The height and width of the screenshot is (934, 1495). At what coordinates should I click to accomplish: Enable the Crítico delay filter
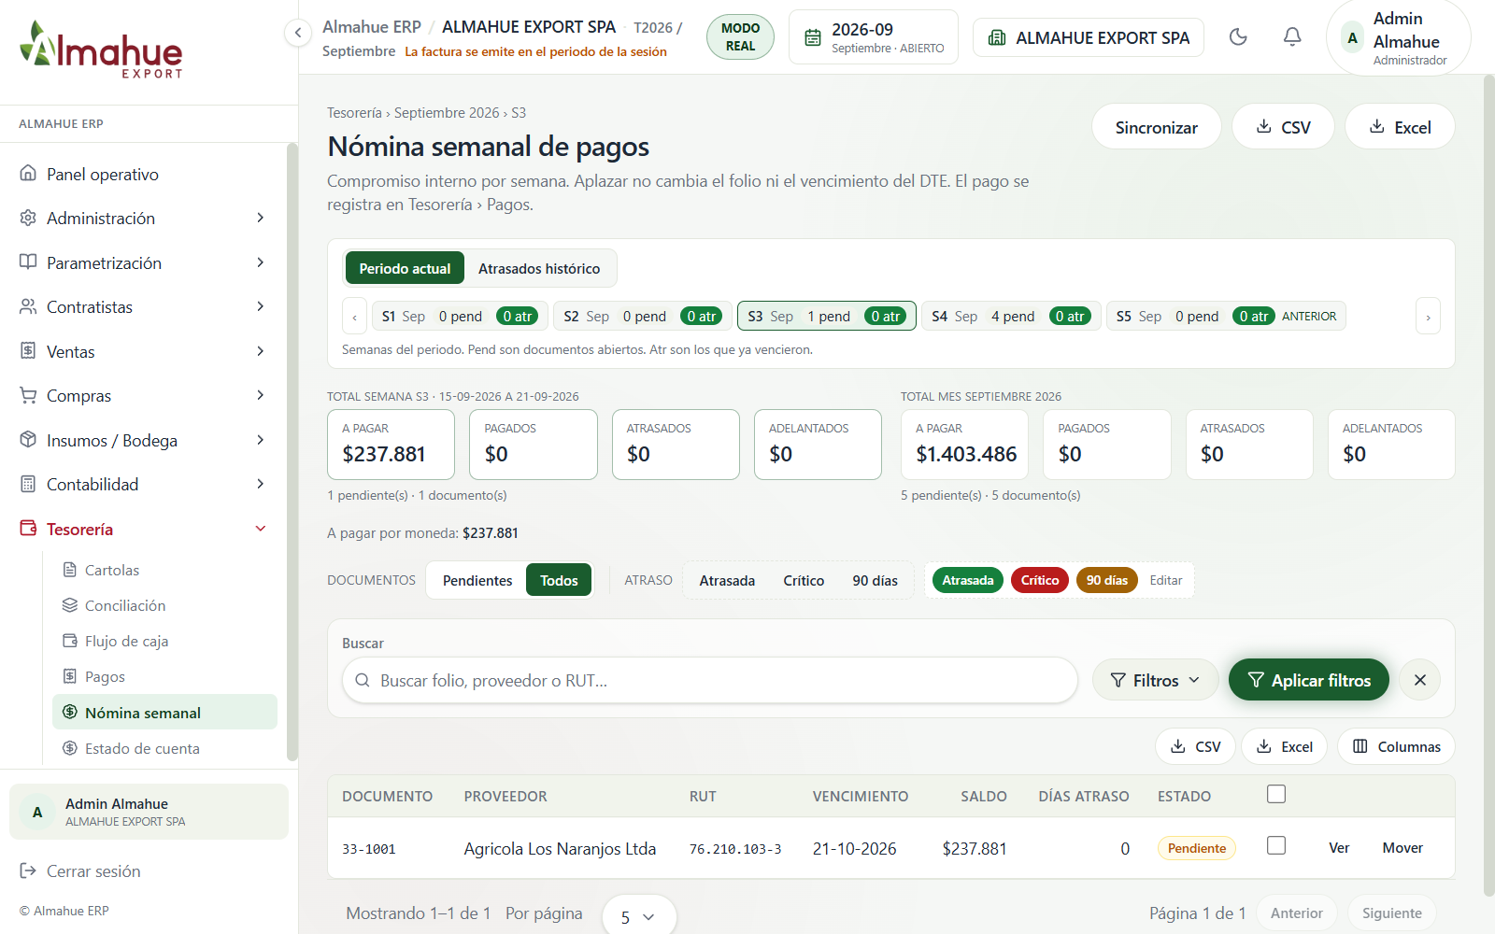804,580
